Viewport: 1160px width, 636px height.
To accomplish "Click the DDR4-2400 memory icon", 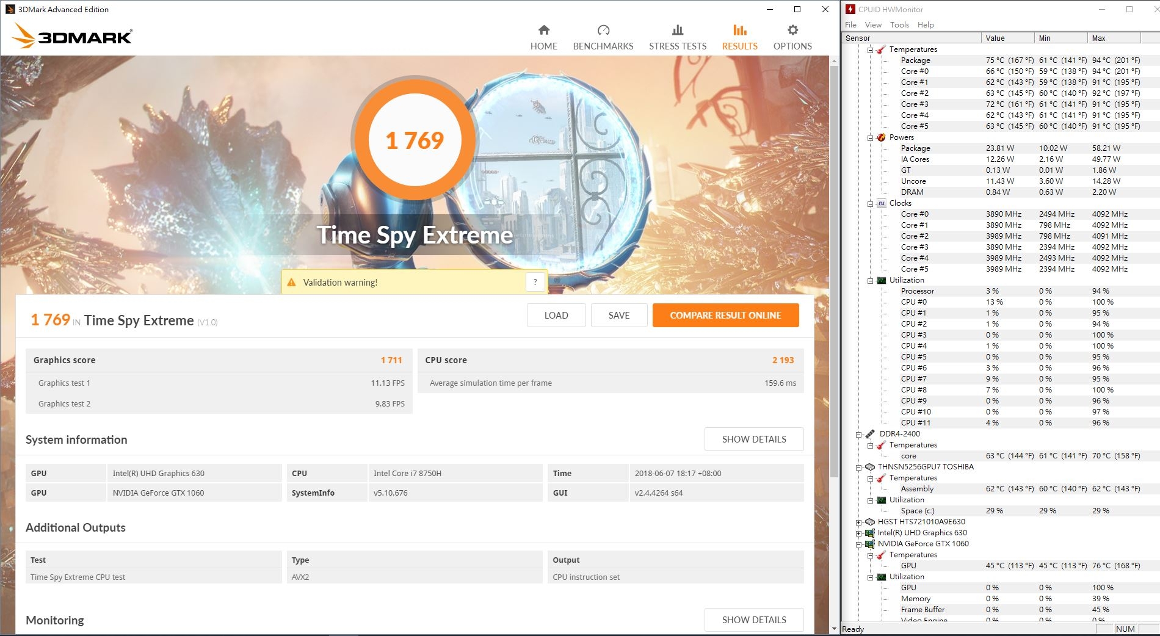I will point(870,434).
